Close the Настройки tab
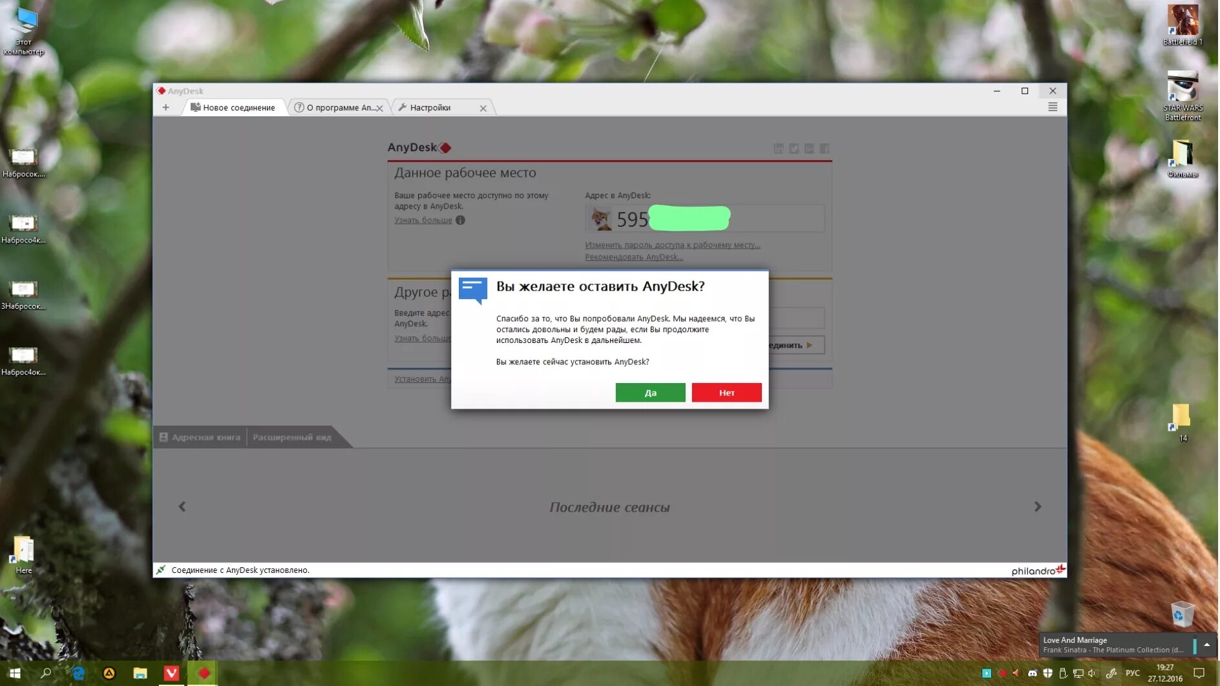This screenshot has width=1220, height=686. [x=483, y=109]
